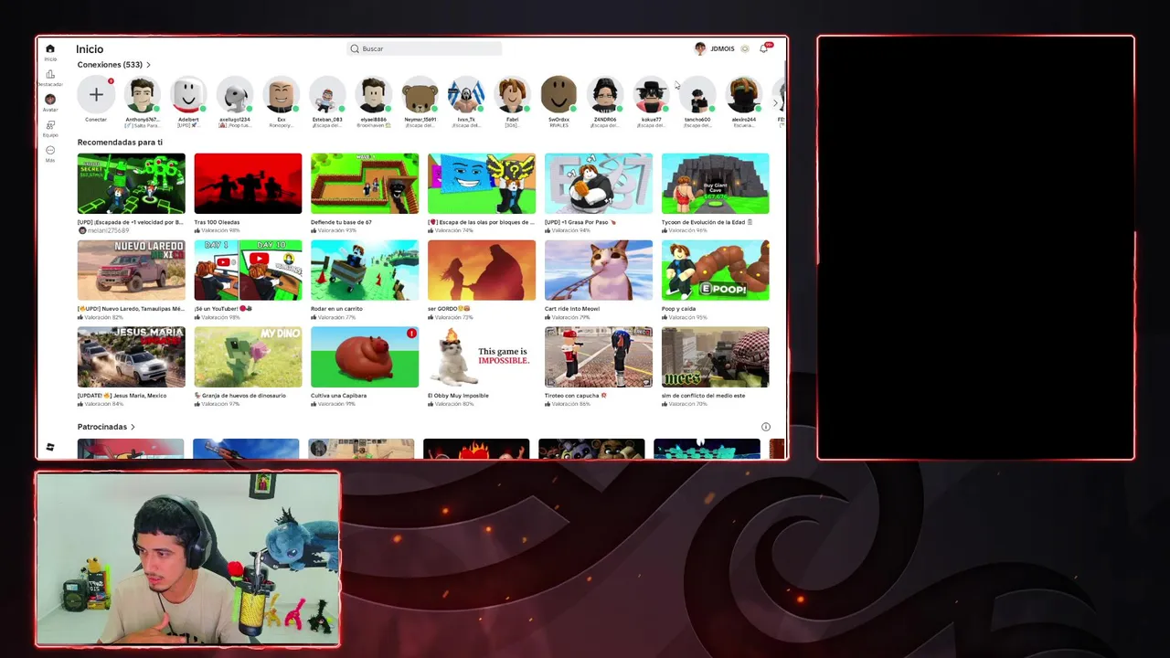The height and width of the screenshot is (658, 1170).
Task: Open the Más menu in the sidebar
Action: point(50,154)
